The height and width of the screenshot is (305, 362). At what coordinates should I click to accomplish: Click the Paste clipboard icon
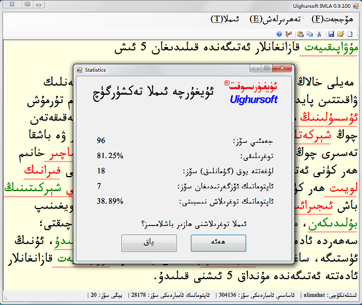click(x=300, y=34)
